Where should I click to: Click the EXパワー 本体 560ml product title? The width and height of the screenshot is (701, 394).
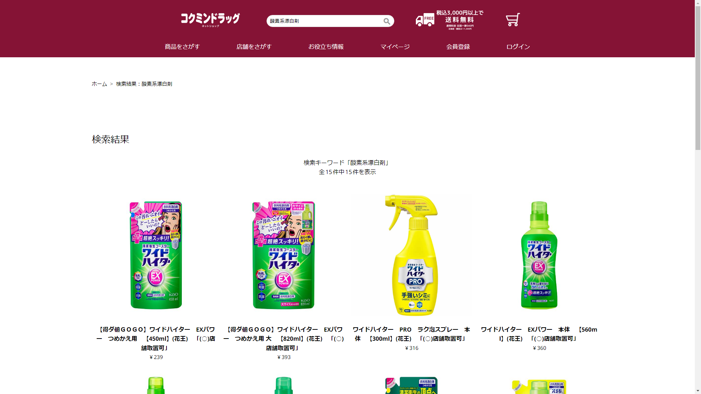539,334
